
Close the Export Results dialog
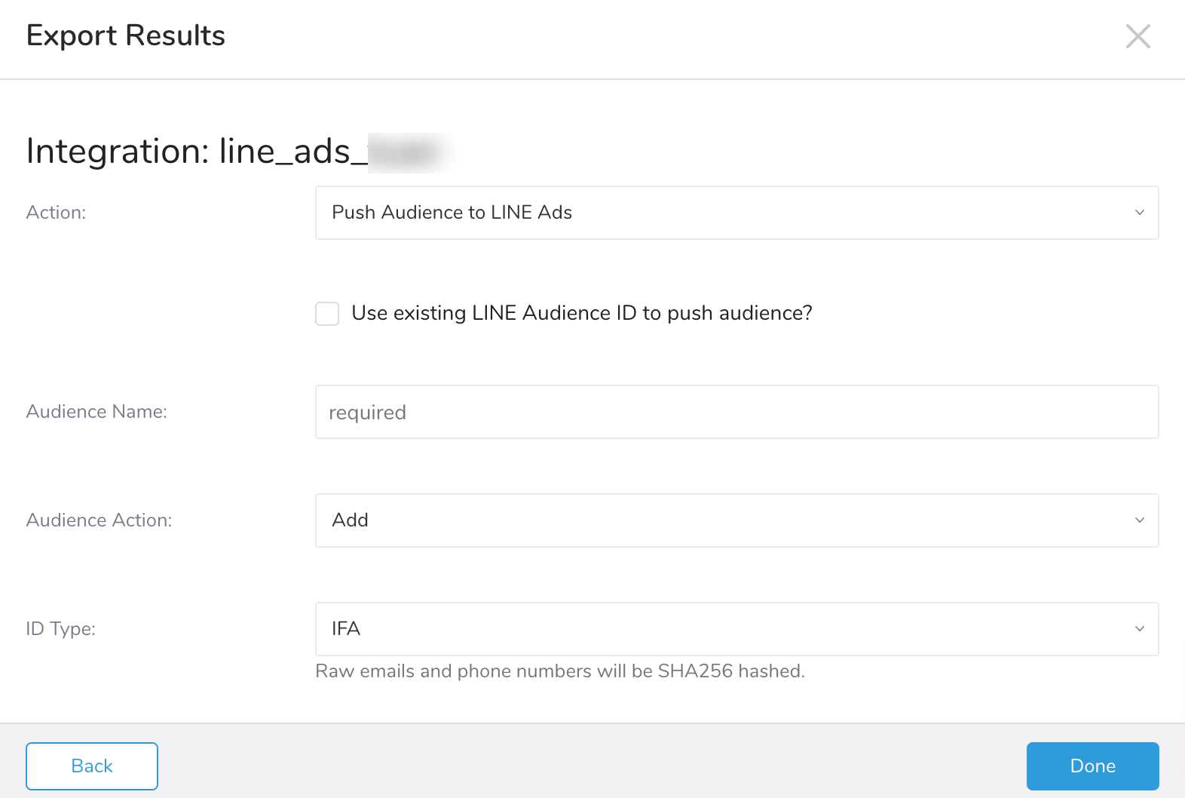click(x=1138, y=36)
